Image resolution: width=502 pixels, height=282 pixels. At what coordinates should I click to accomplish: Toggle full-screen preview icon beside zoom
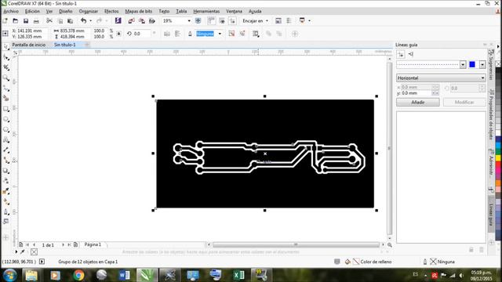(x=198, y=21)
